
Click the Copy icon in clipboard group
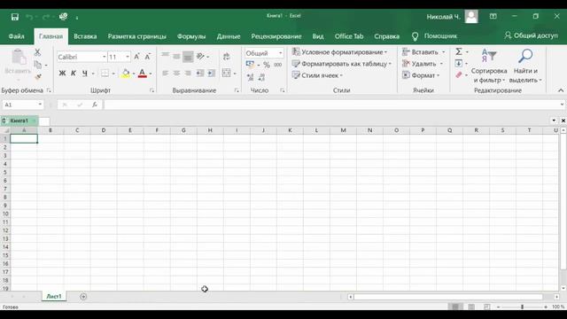tap(37, 65)
